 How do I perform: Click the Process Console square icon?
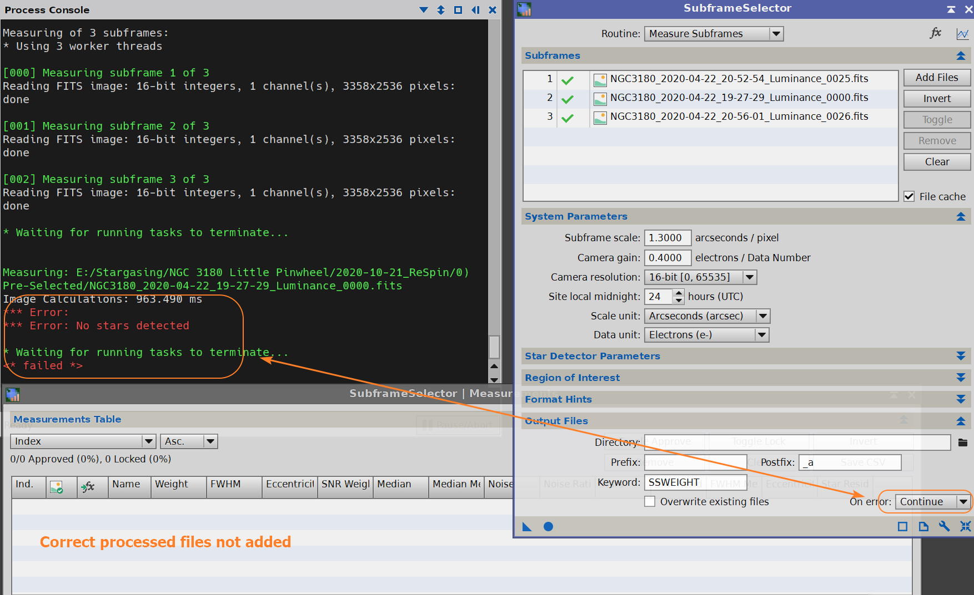point(458,9)
